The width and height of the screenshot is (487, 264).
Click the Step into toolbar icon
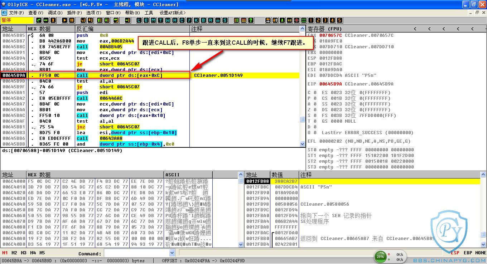tap(83, 20)
